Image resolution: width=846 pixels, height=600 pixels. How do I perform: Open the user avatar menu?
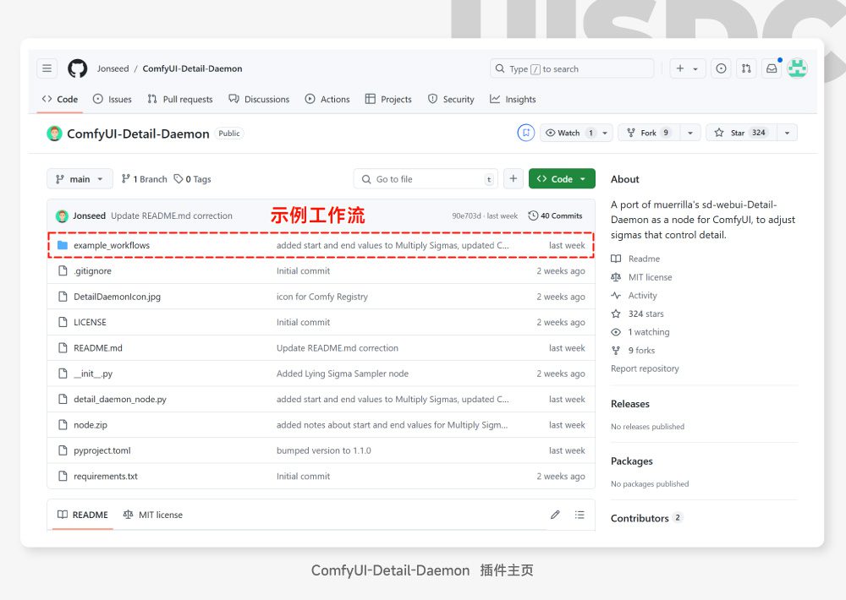click(797, 68)
